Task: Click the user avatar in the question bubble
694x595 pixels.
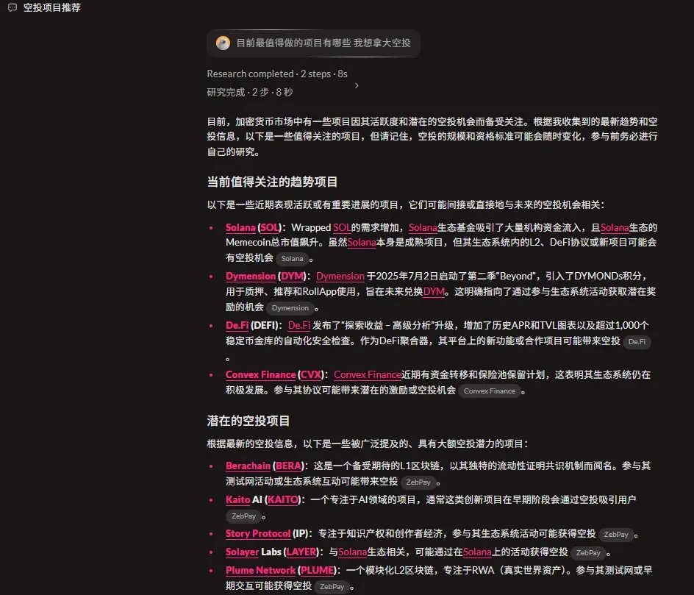Action: [223, 43]
